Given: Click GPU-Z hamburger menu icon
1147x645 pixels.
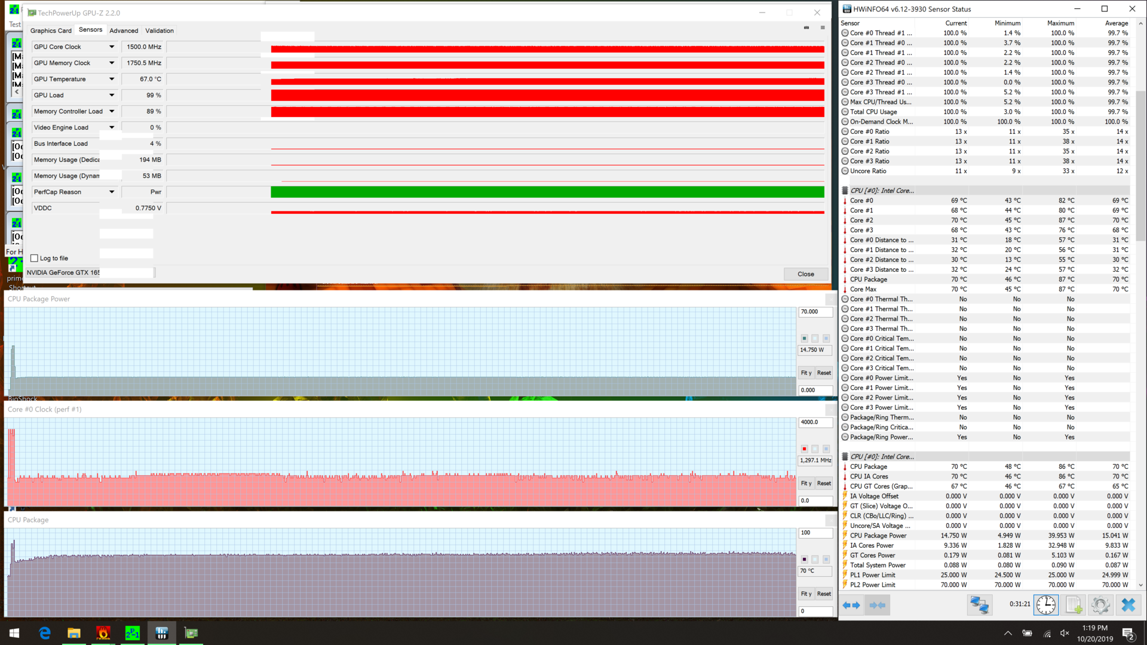Looking at the screenshot, I should tap(823, 27).
